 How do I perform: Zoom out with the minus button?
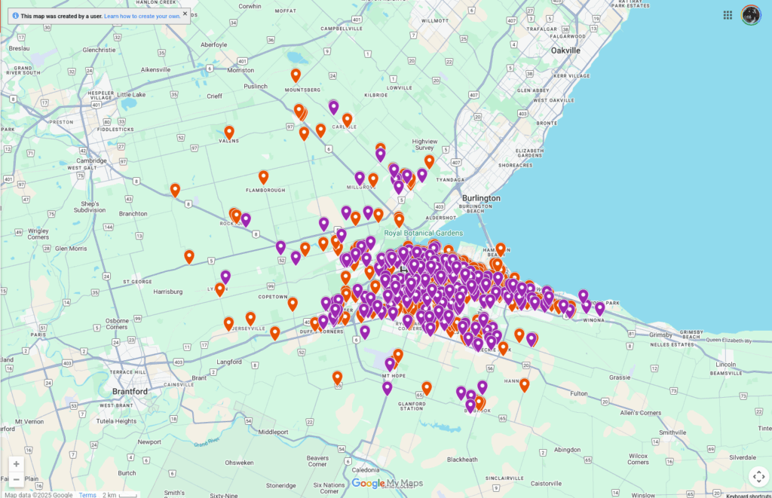16,480
